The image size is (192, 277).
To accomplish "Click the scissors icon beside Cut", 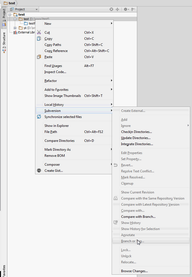I will tap(39, 32).
